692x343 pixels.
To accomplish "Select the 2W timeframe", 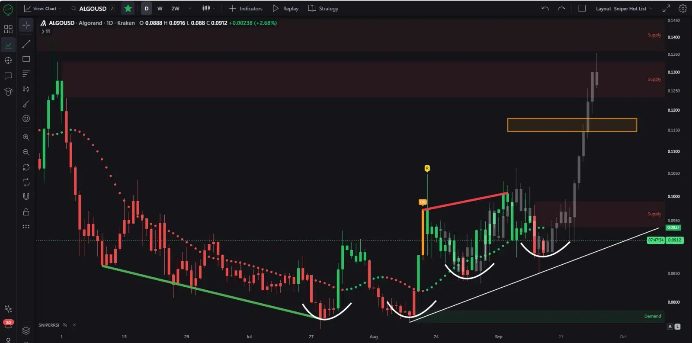I will [x=175, y=8].
